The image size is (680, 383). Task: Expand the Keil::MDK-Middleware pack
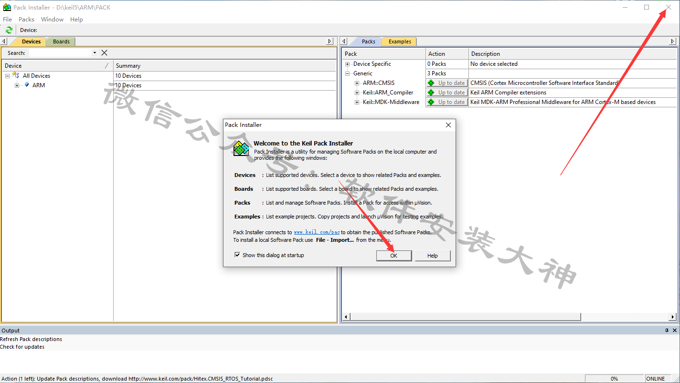coord(357,102)
